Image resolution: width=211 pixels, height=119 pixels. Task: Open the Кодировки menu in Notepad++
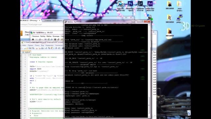(49, 45)
